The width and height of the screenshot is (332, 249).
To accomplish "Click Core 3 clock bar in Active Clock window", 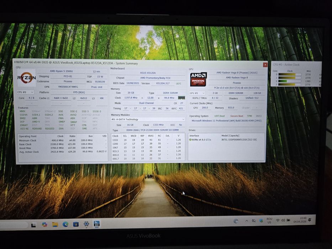I will pos(290,85).
